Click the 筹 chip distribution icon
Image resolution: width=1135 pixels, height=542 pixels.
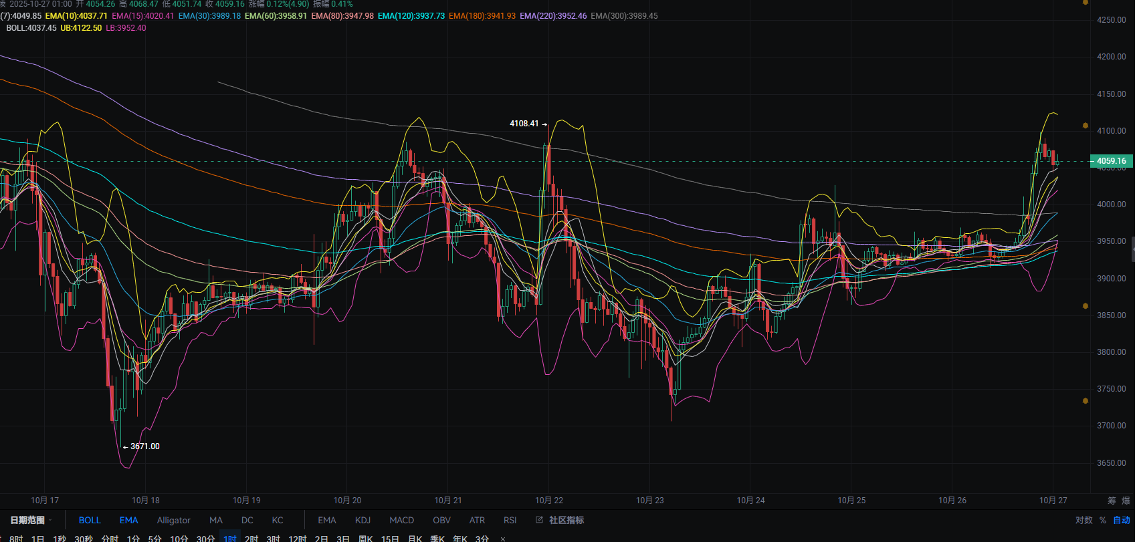coord(1112,501)
